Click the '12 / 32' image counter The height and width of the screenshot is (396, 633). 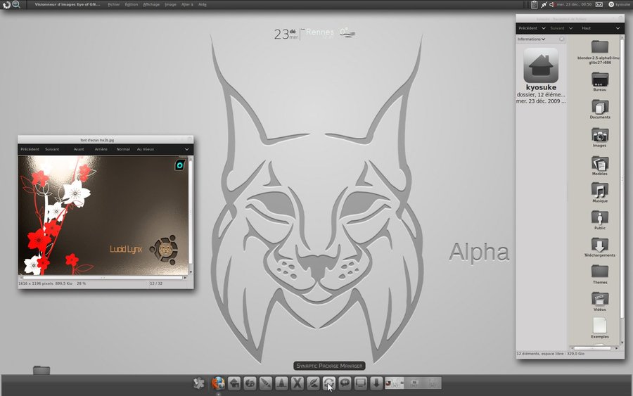click(x=156, y=283)
